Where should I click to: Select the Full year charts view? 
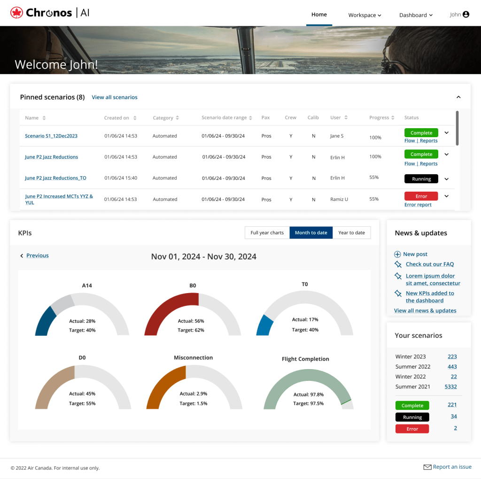267,233
